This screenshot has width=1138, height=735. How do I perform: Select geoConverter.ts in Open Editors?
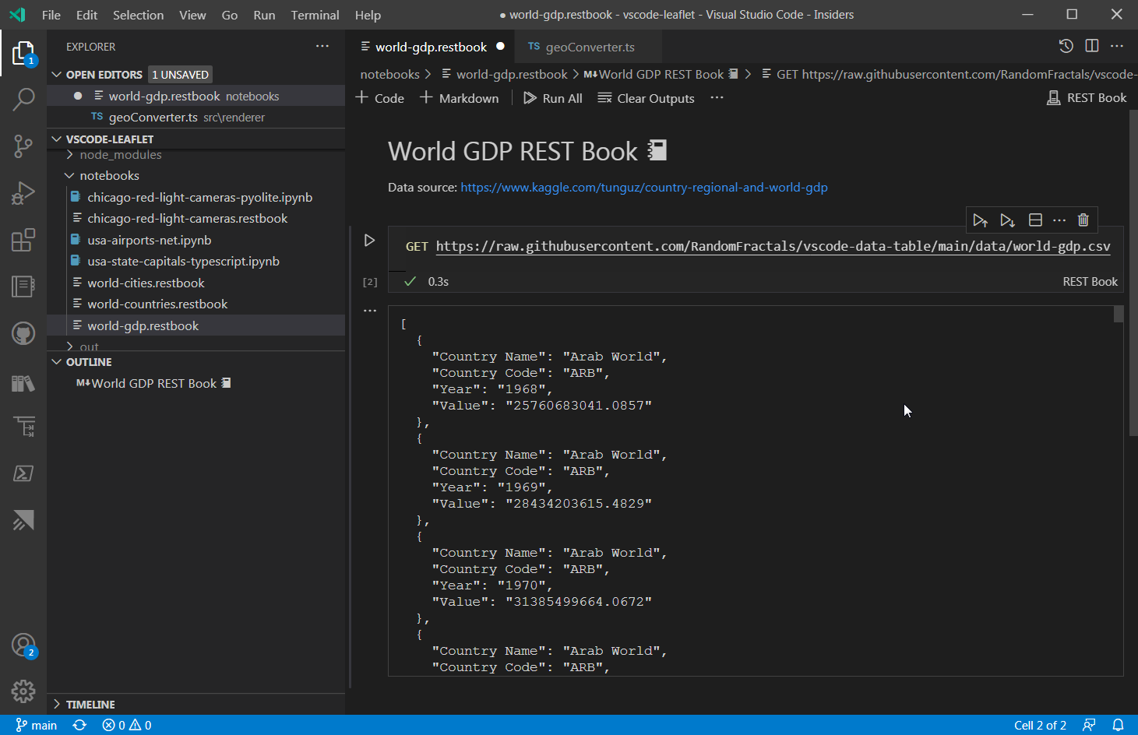tap(196, 118)
